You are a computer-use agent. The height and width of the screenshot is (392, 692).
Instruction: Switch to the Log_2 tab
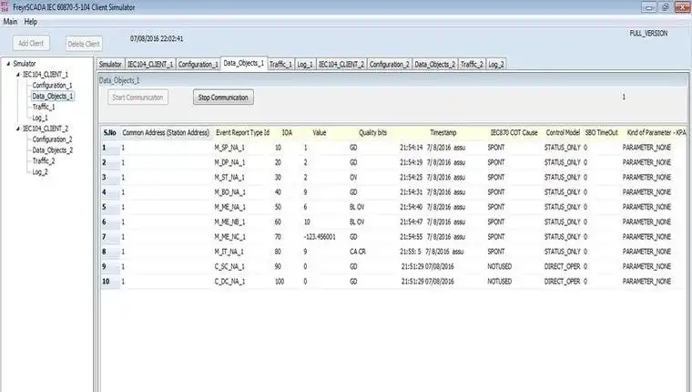(x=496, y=65)
